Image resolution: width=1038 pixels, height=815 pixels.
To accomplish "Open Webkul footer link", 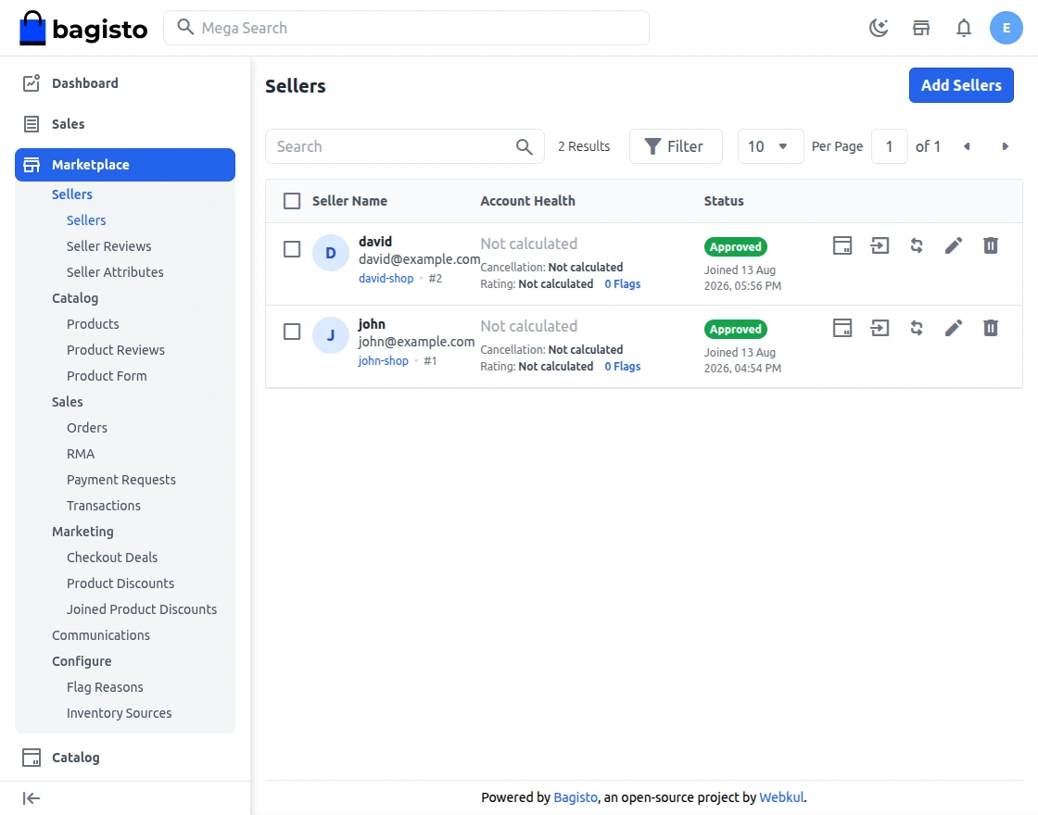I will coord(781,797).
